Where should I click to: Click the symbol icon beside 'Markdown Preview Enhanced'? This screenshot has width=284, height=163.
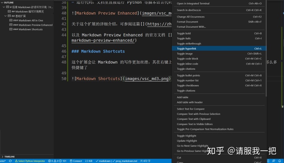[11, 25]
